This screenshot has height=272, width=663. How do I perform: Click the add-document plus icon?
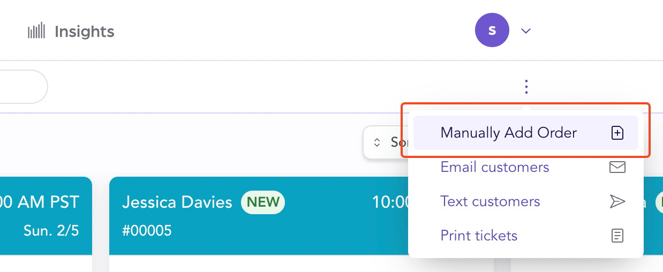[617, 133]
